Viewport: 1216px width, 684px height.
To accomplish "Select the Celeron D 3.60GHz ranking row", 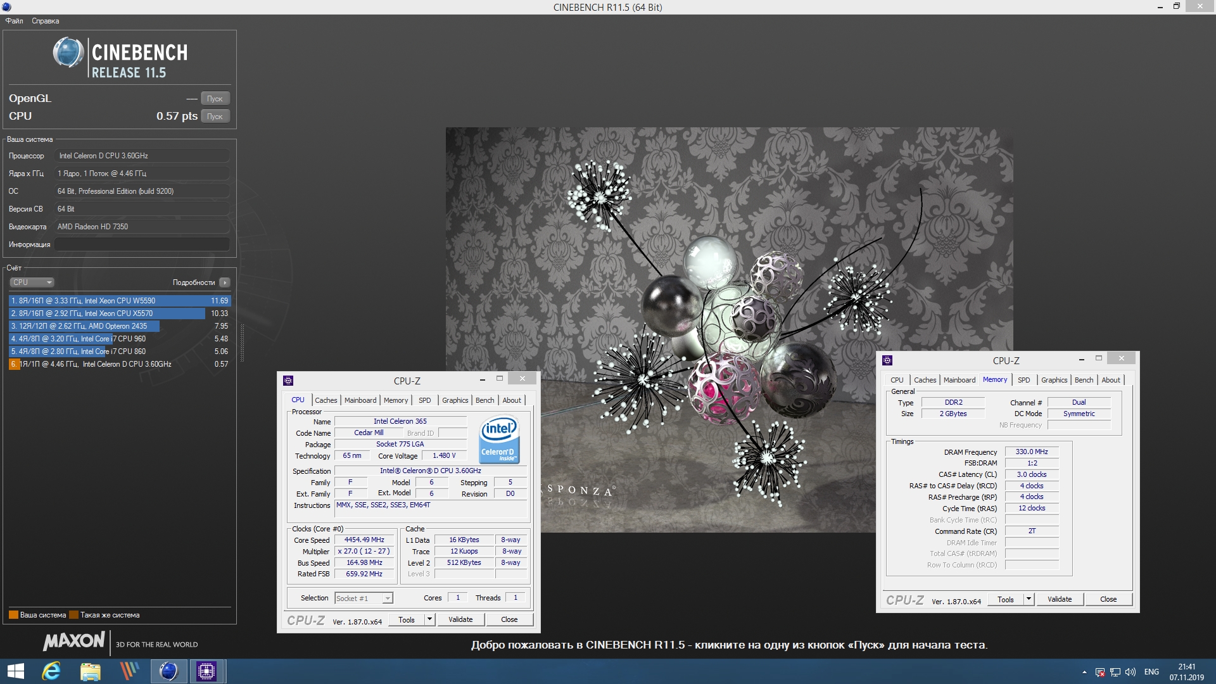I will [x=120, y=364].
